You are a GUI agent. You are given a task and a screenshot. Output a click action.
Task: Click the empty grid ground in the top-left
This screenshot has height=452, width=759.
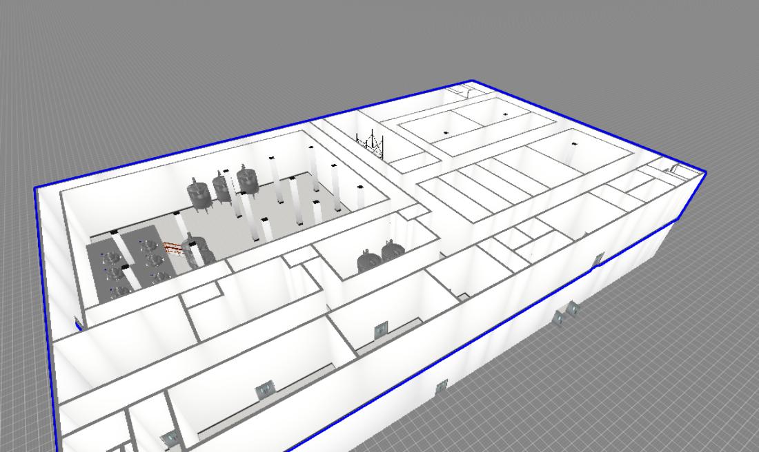103,69
